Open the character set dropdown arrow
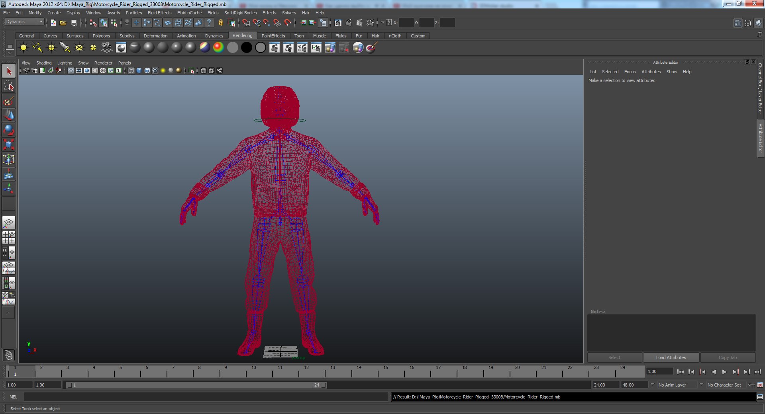765x414 pixels. [701, 385]
